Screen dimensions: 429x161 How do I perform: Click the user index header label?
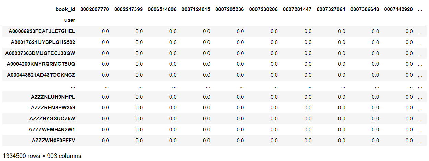pos(70,20)
